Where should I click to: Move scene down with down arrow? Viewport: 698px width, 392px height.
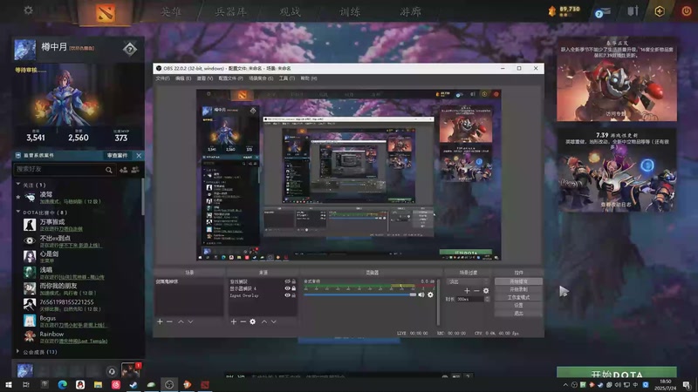click(x=190, y=321)
